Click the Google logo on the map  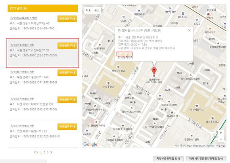pos(90,144)
